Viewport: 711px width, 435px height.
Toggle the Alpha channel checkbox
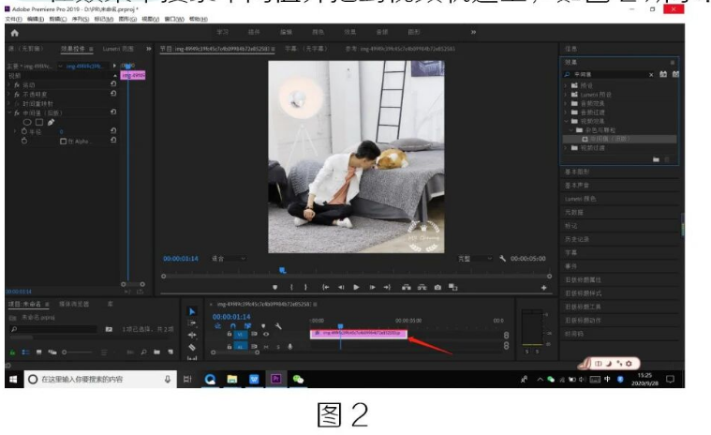[64, 141]
